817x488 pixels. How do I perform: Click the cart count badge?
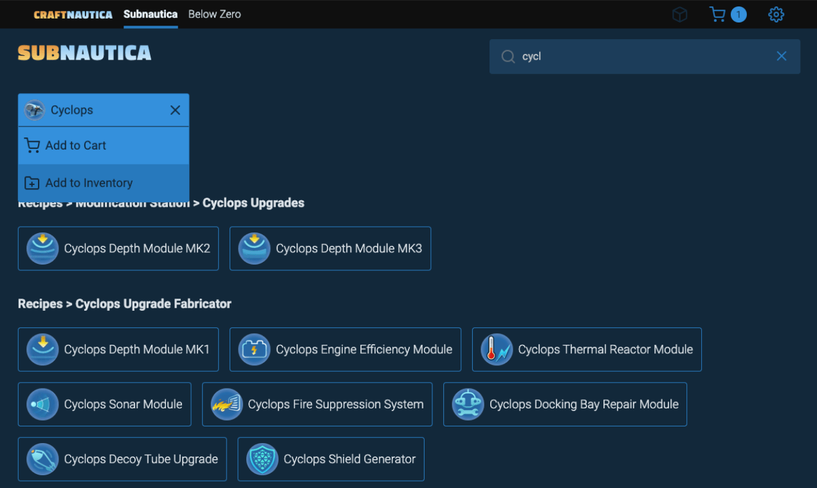(x=739, y=14)
